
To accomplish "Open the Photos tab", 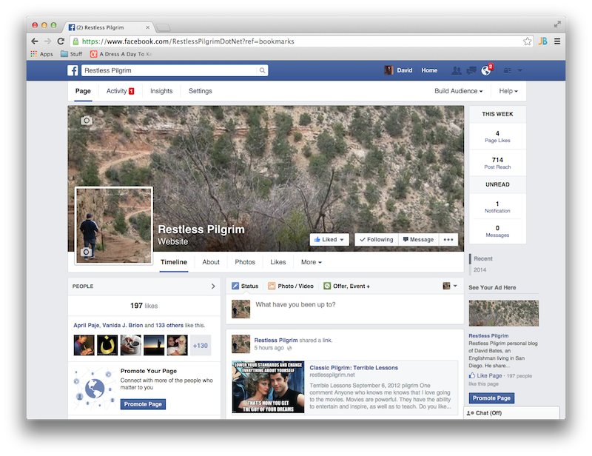I will coord(245,262).
